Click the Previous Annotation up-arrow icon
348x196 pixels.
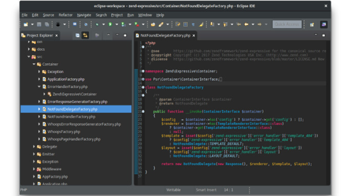(225, 24)
